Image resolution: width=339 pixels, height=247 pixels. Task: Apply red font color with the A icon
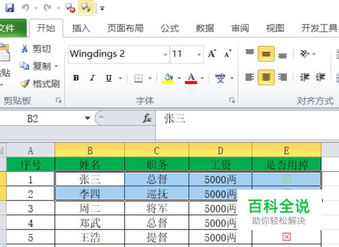191,78
